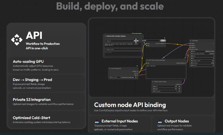Click the Output Nodes icon

click(x=160, y=121)
